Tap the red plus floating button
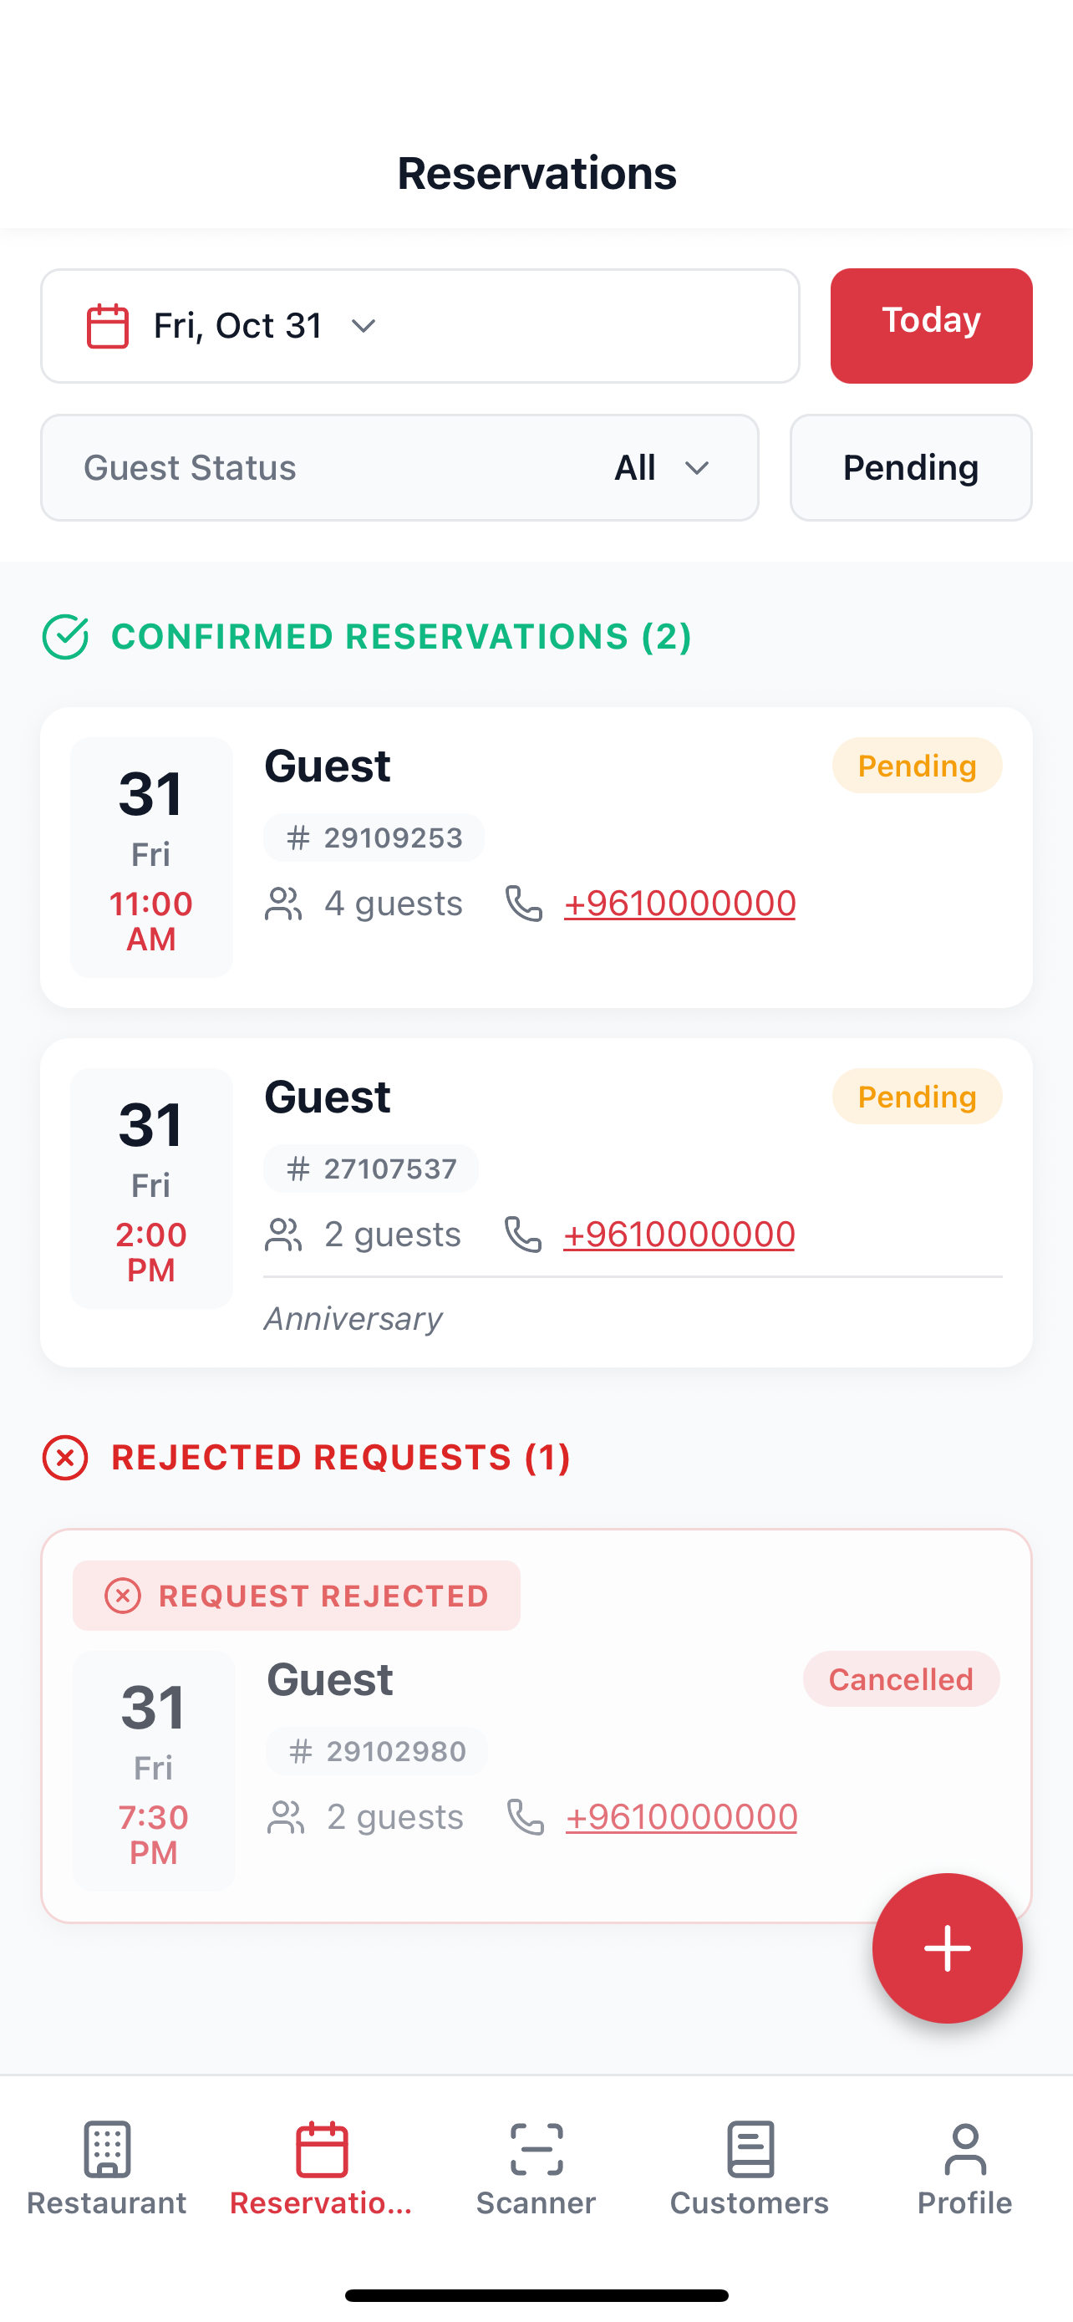 [x=947, y=1948]
